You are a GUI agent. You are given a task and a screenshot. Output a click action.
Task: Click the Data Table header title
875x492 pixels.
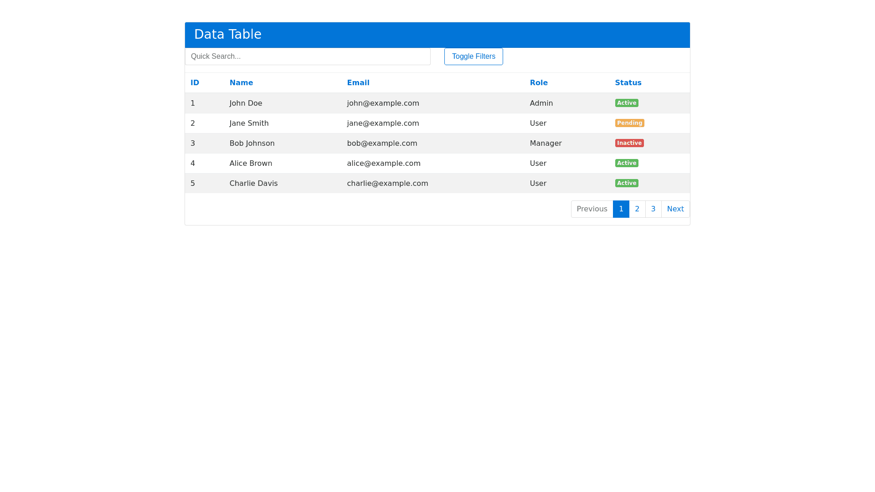click(x=228, y=35)
